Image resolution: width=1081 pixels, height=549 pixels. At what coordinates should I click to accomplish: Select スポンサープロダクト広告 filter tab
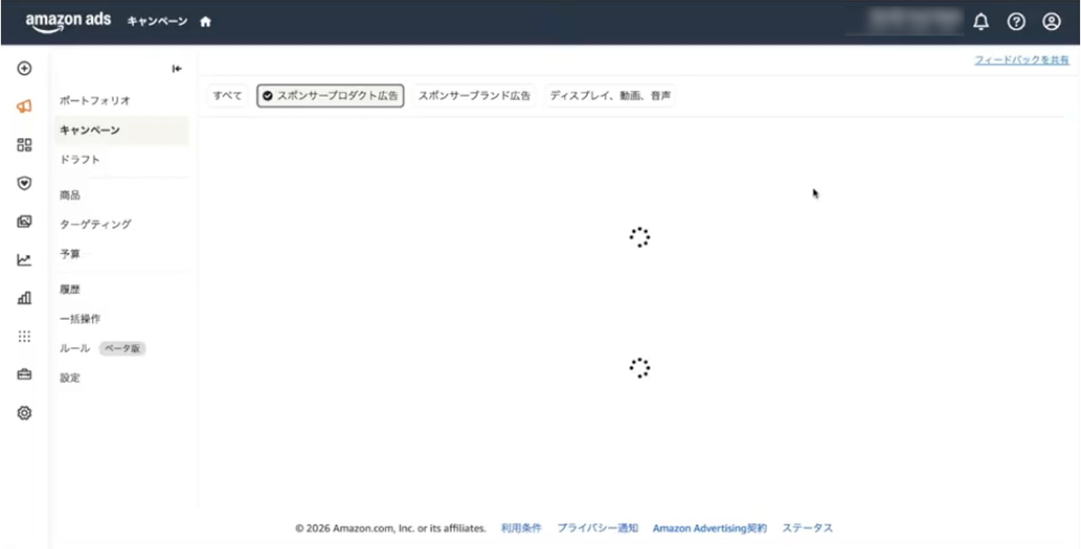tap(330, 95)
